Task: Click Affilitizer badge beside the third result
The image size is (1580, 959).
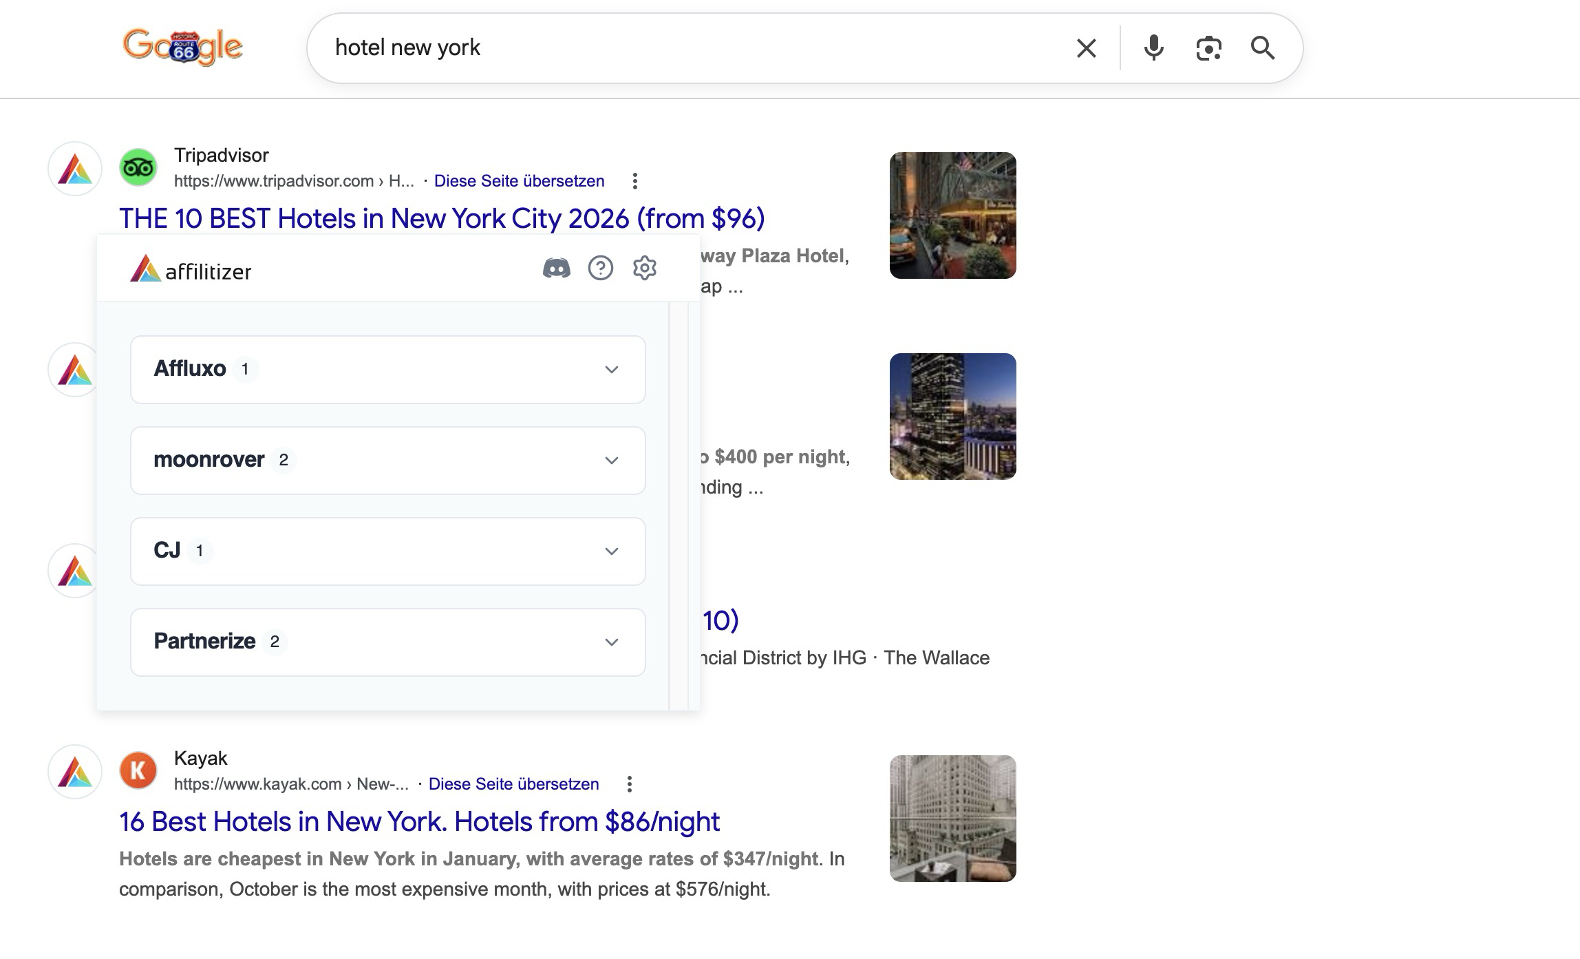Action: tap(74, 571)
